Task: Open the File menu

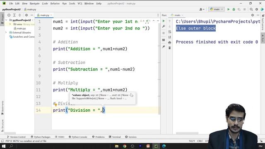Action: [11, 3]
